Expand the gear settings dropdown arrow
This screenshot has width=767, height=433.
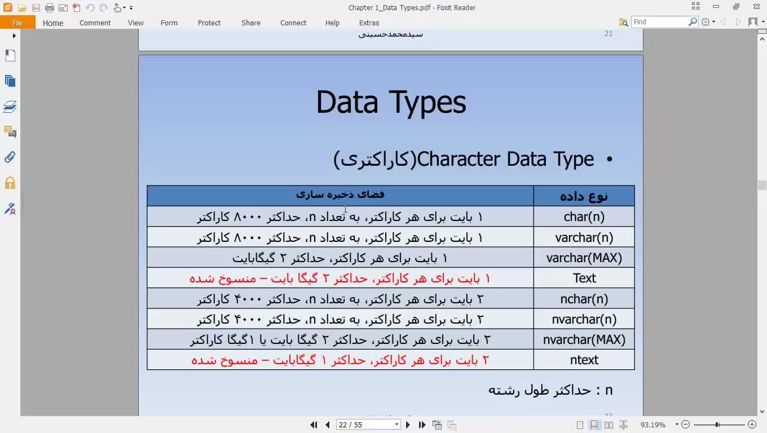pyautogui.click(x=714, y=22)
